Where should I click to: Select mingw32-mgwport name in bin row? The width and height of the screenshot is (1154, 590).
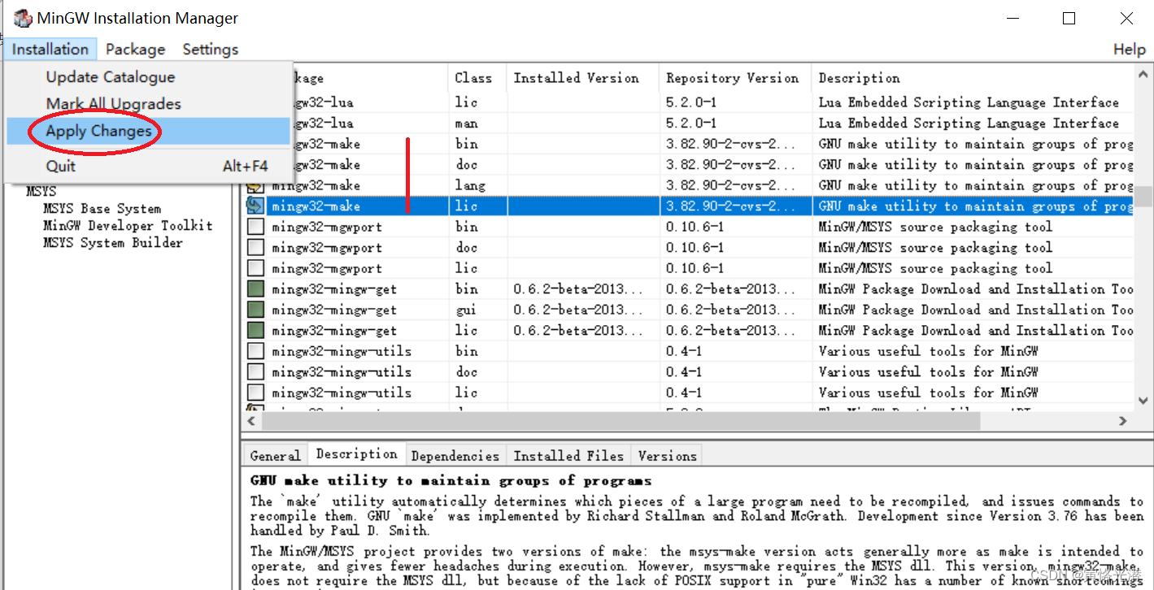[x=327, y=227]
